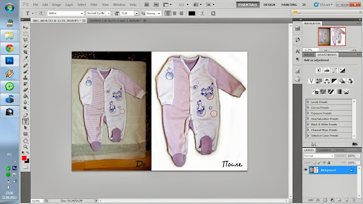Open the layer blend mode Normal dropdown
The height and width of the screenshot is (204, 363).
[x=319, y=156]
